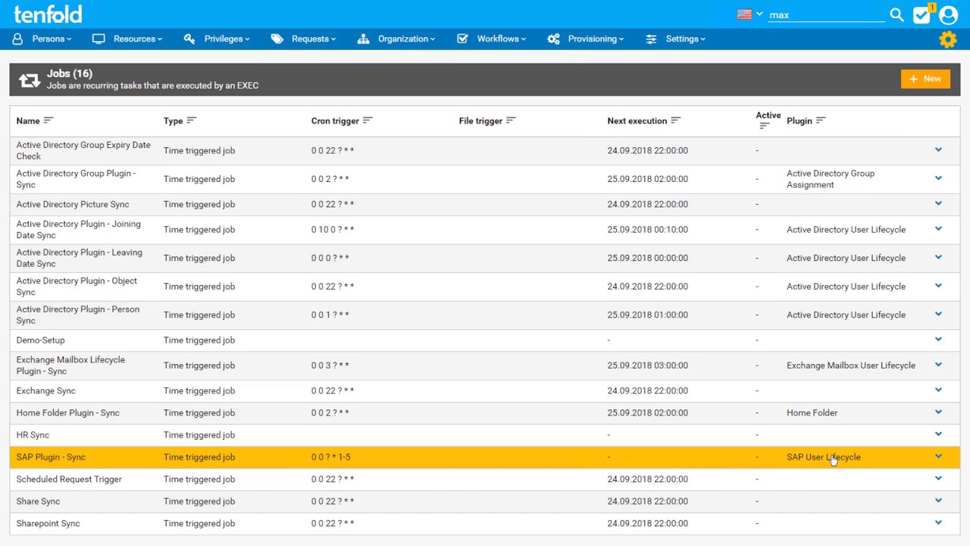The width and height of the screenshot is (970, 546).
Task: Expand the Sharepoint Sync row chevron
Action: click(938, 523)
